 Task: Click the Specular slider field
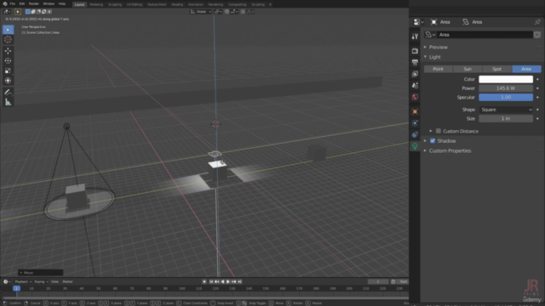(506, 98)
